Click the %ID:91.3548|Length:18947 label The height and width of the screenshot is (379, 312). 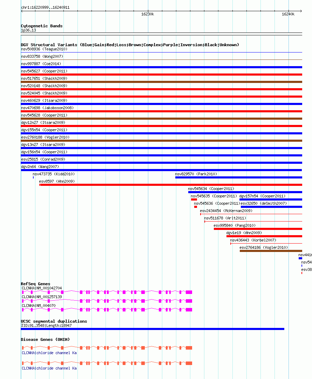pyautogui.click(x=46, y=325)
